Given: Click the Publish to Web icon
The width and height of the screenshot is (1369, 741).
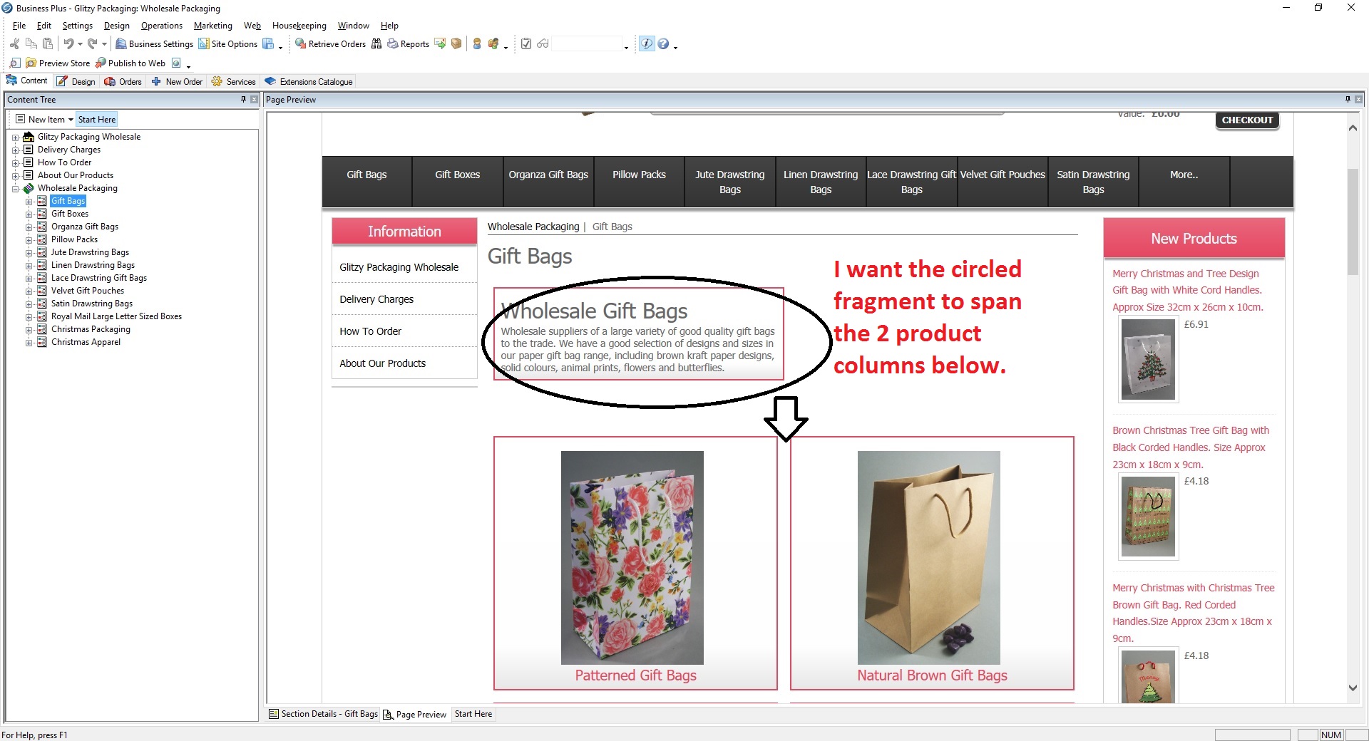Looking at the screenshot, I should tap(101, 63).
